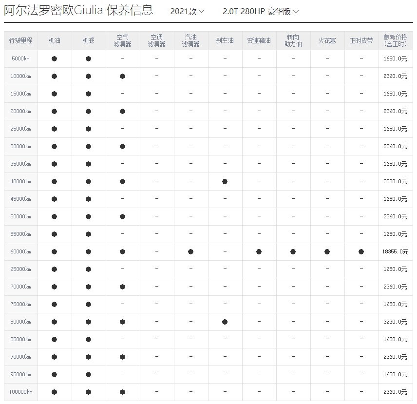Select the 15000km mileage row label
This screenshot has height=404, width=417.
[21, 94]
